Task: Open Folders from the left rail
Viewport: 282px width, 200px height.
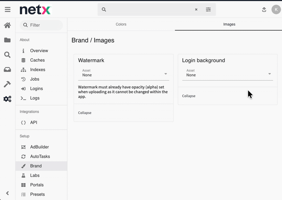Action: click(x=7, y=40)
